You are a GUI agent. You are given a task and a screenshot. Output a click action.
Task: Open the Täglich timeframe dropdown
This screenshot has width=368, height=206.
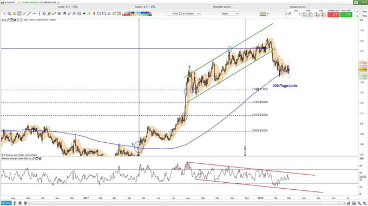[230, 14]
